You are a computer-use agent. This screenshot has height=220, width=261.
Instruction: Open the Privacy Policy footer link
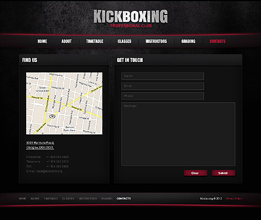point(234,199)
